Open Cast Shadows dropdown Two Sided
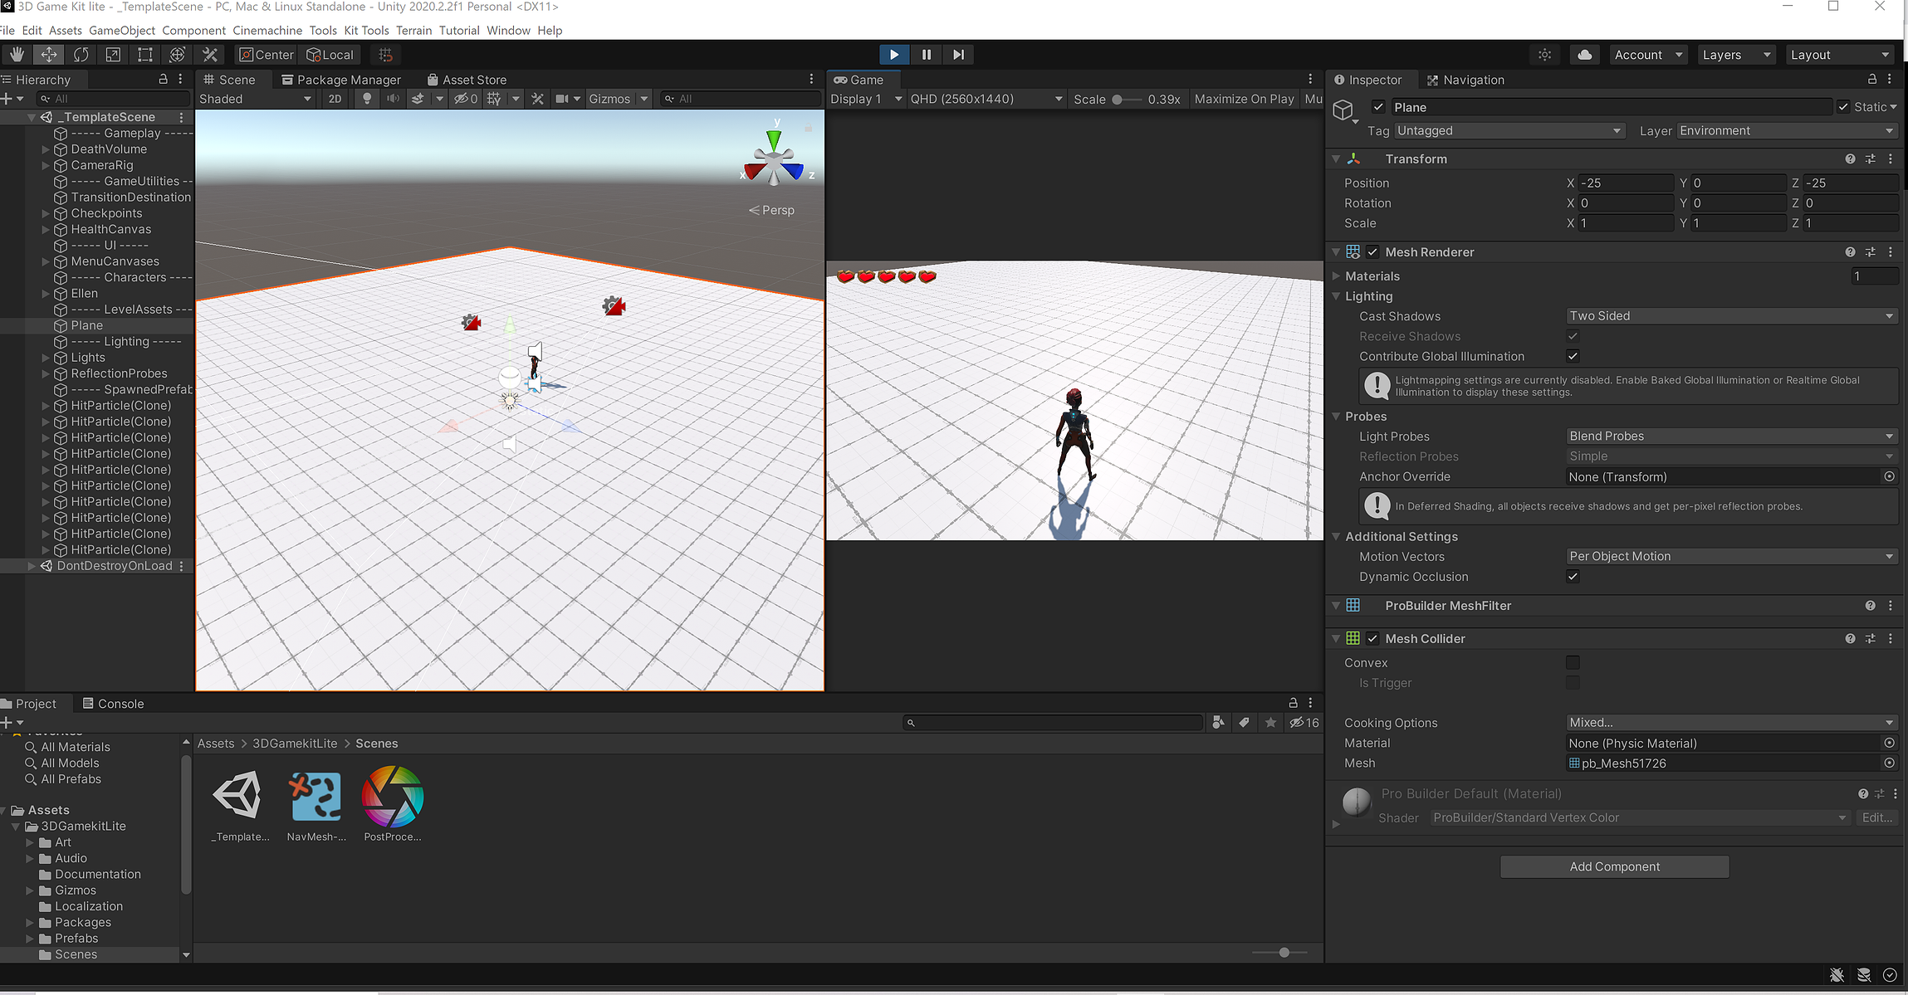 [x=1732, y=316]
